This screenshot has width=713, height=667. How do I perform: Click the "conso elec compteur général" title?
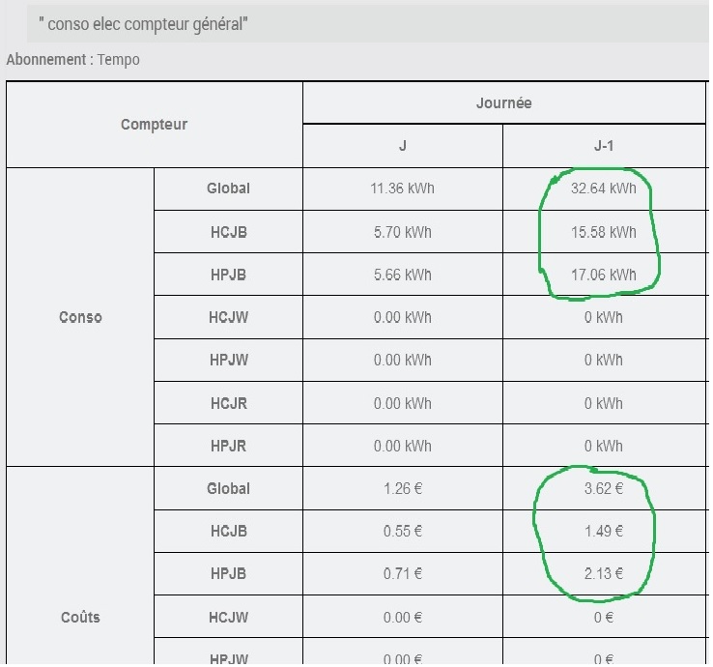click(144, 23)
